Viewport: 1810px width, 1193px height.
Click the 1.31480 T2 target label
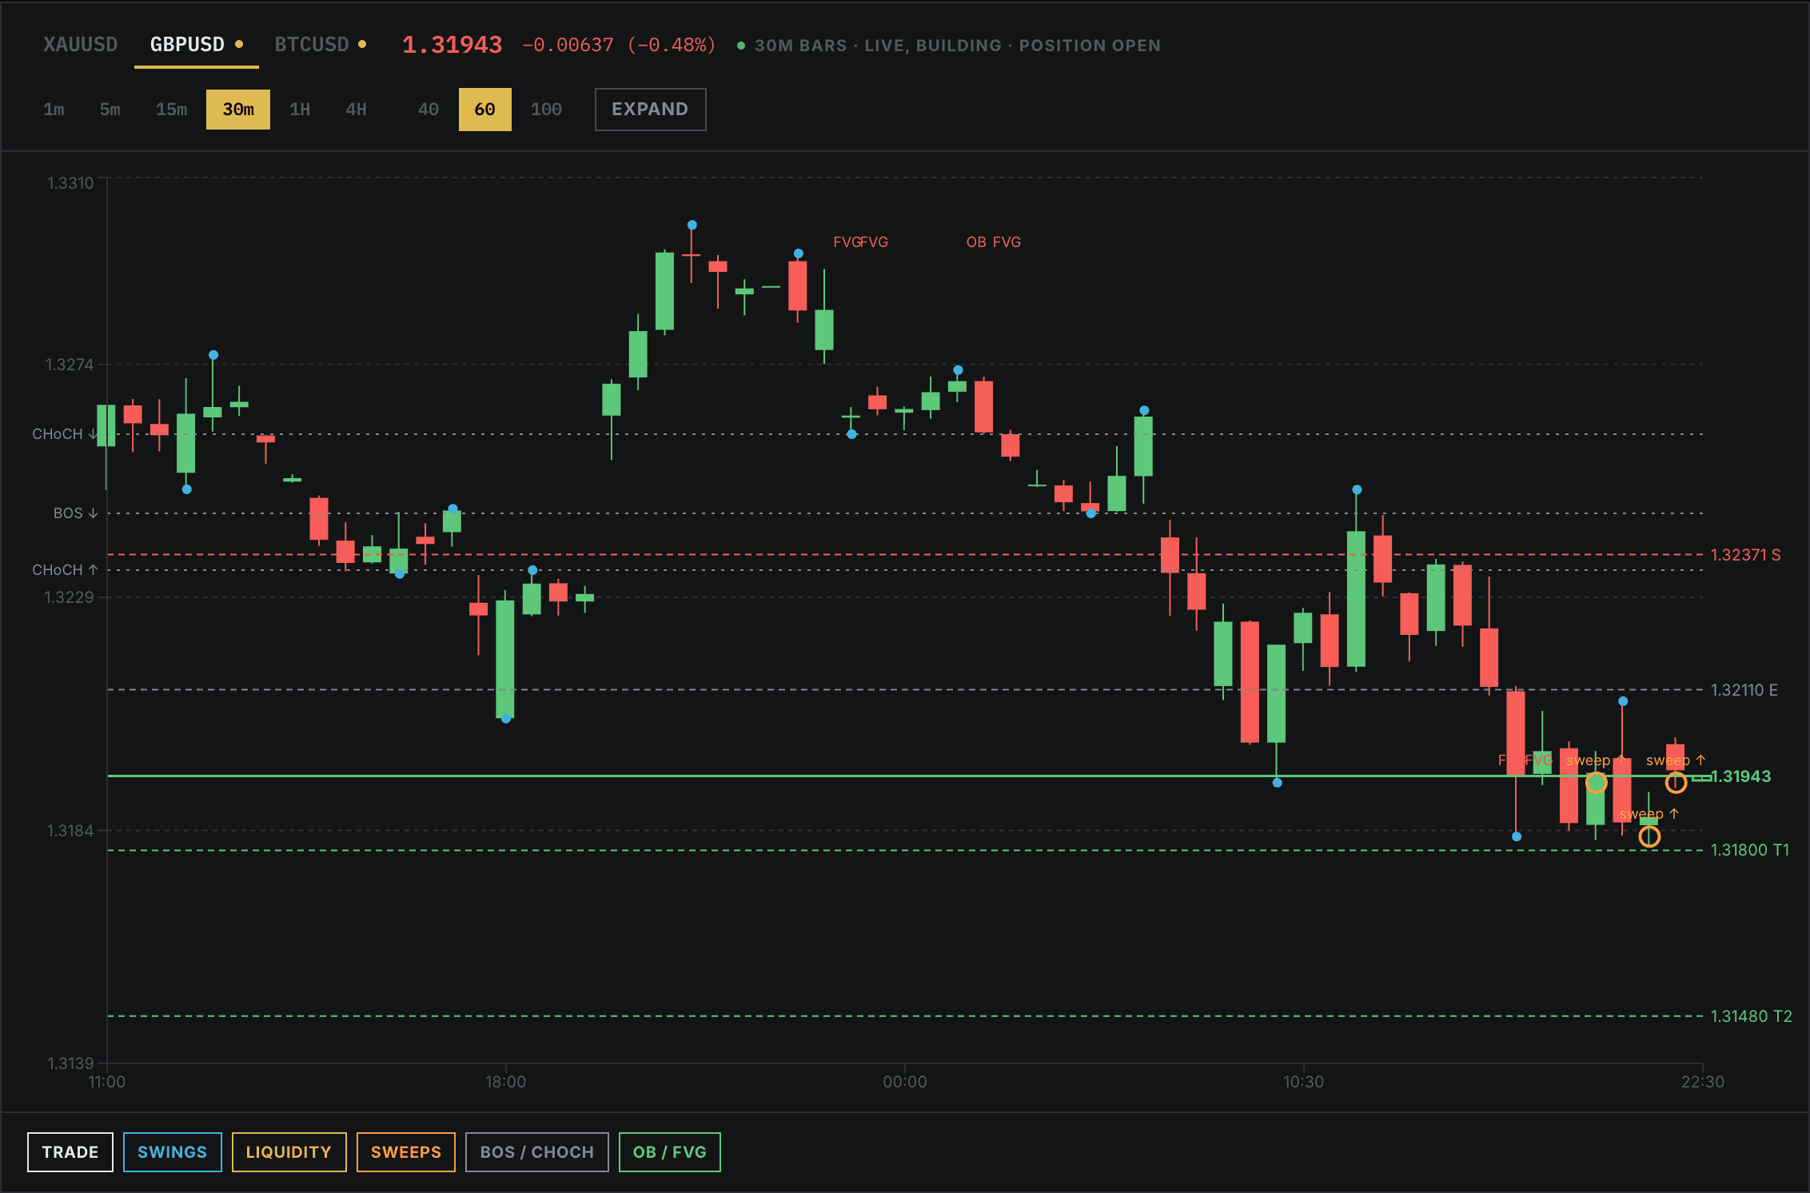1751,1016
